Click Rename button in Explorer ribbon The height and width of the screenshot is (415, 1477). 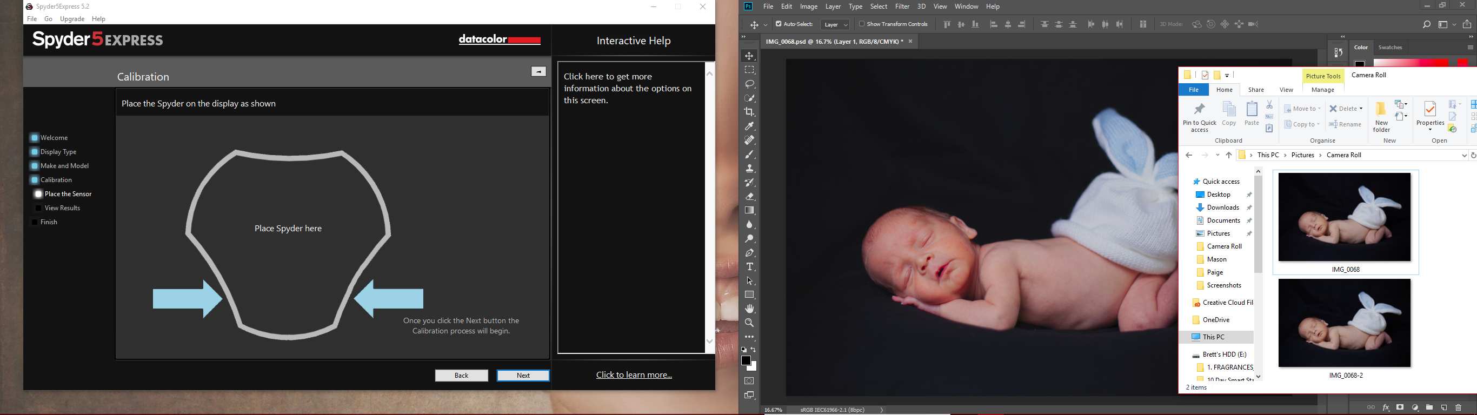pos(1345,124)
